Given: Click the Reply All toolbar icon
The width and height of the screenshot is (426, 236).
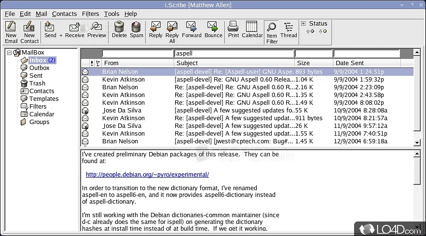Looking at the screenshot, I should coord(172,32).
